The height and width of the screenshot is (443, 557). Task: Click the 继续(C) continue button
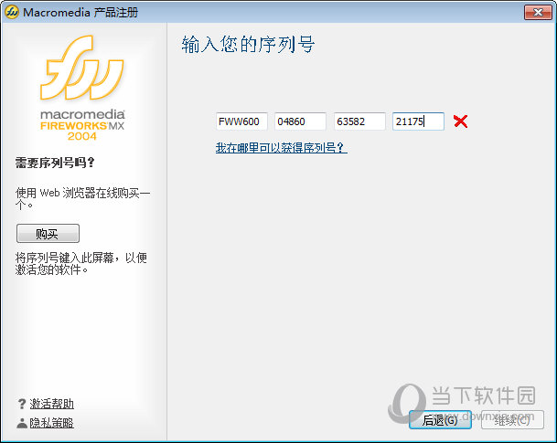tap(512, 420)
